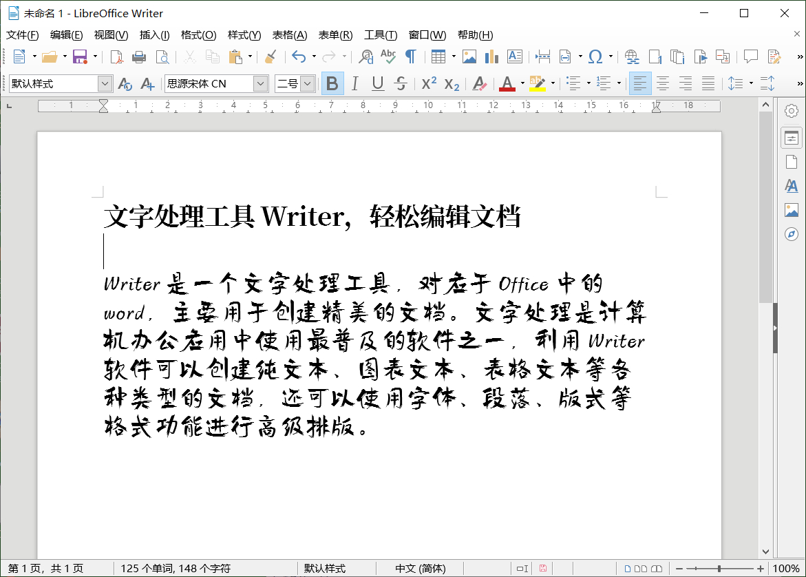The height and width of the screenshot is (577, 806).
Task: Expand the paragraph style dropdown
Action: click(105, 83)
